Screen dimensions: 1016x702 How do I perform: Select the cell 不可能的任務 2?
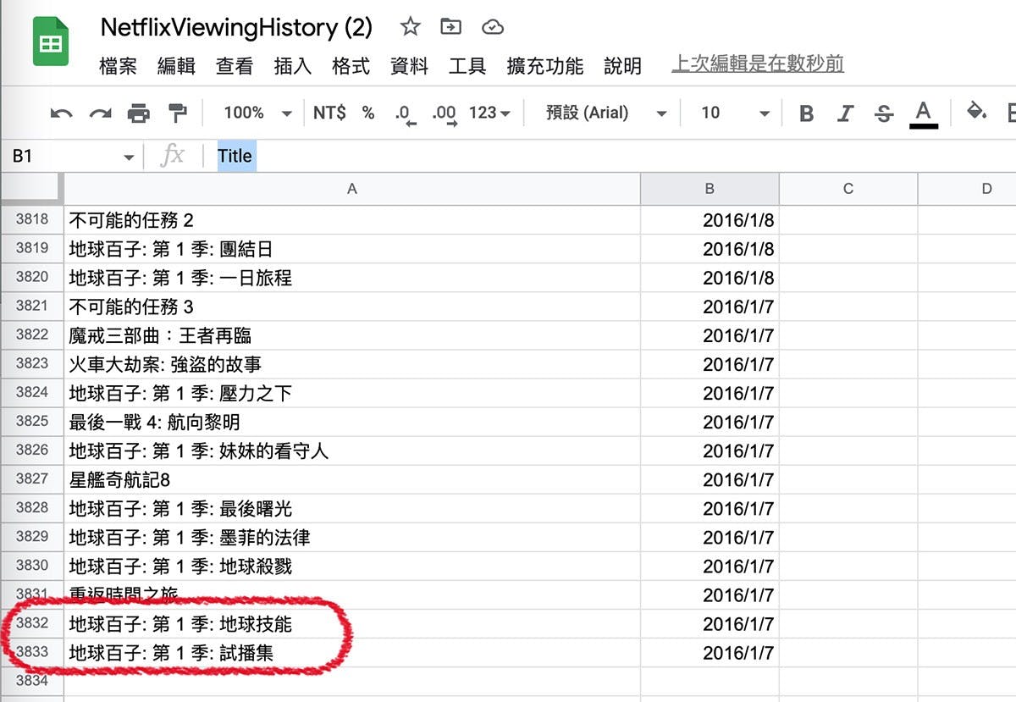click(x=352, y=220)
